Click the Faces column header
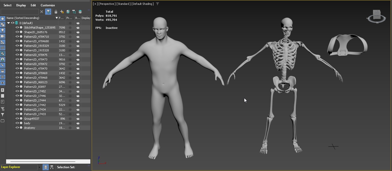The width and height of the screenshot is (392, 171). pos(62,18)
